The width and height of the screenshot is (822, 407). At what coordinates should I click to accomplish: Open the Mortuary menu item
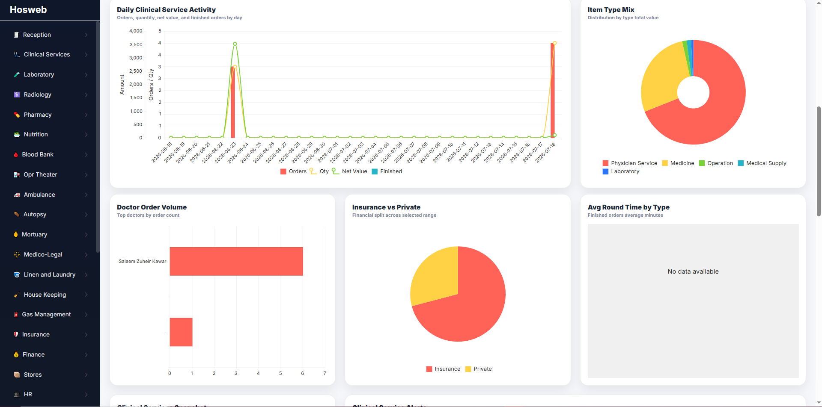coord(50,235)
